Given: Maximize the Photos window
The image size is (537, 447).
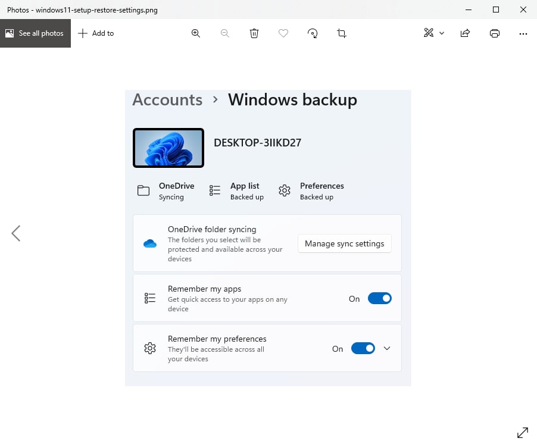Looking at the screenshot, I should (x=495, y=10).
